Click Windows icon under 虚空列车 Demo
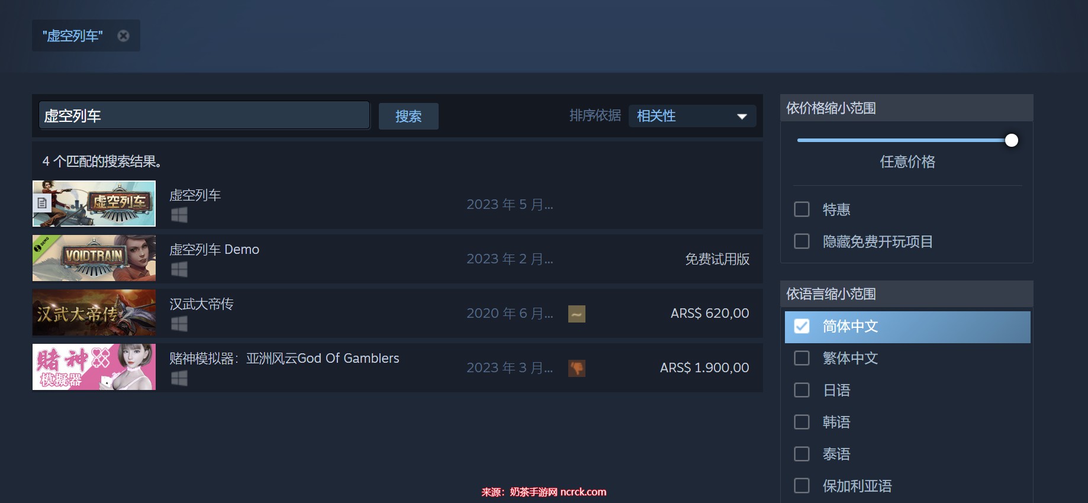The height and width of the screenshot is (503, 1088). tap(179, 269)
